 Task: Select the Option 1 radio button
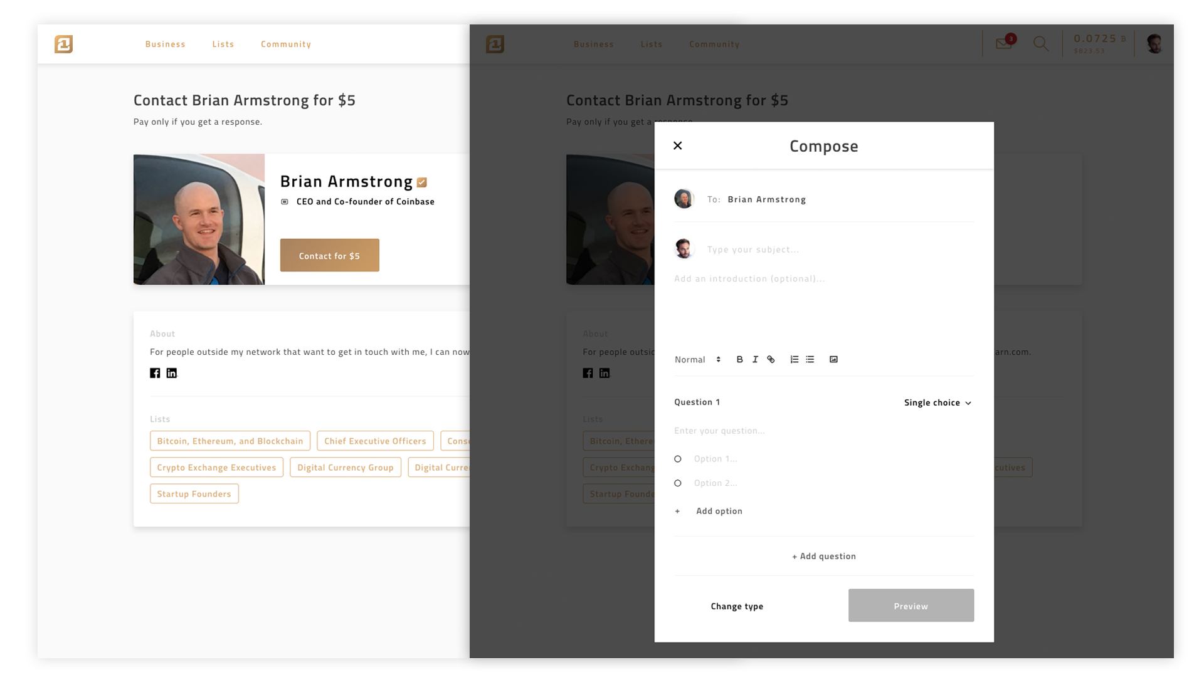click(677, 459)
